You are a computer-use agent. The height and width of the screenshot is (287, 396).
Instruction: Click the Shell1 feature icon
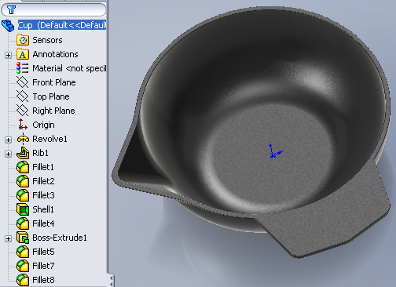[23, 209]
